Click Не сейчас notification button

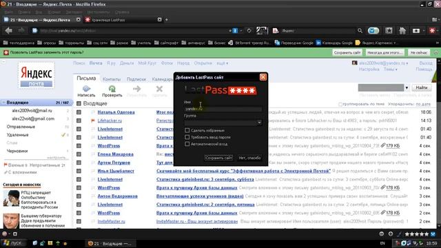(418, 52)
